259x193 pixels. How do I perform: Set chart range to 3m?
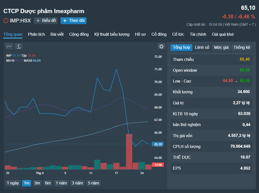tap(37, 183)
